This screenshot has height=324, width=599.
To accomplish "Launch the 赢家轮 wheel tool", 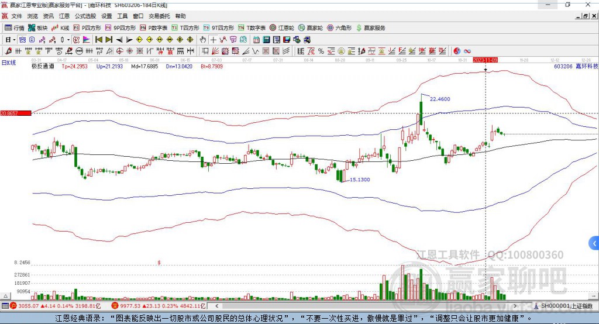I will [311, 28].
